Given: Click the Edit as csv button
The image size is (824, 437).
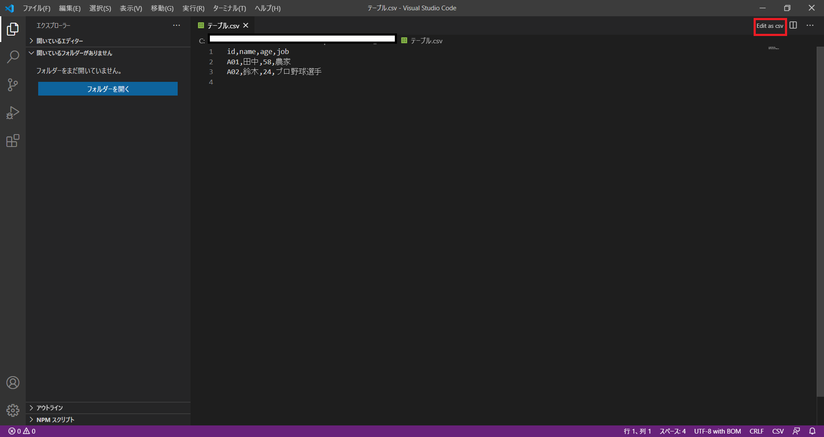Looking at the screenshot, I should (x=770, y=26).
